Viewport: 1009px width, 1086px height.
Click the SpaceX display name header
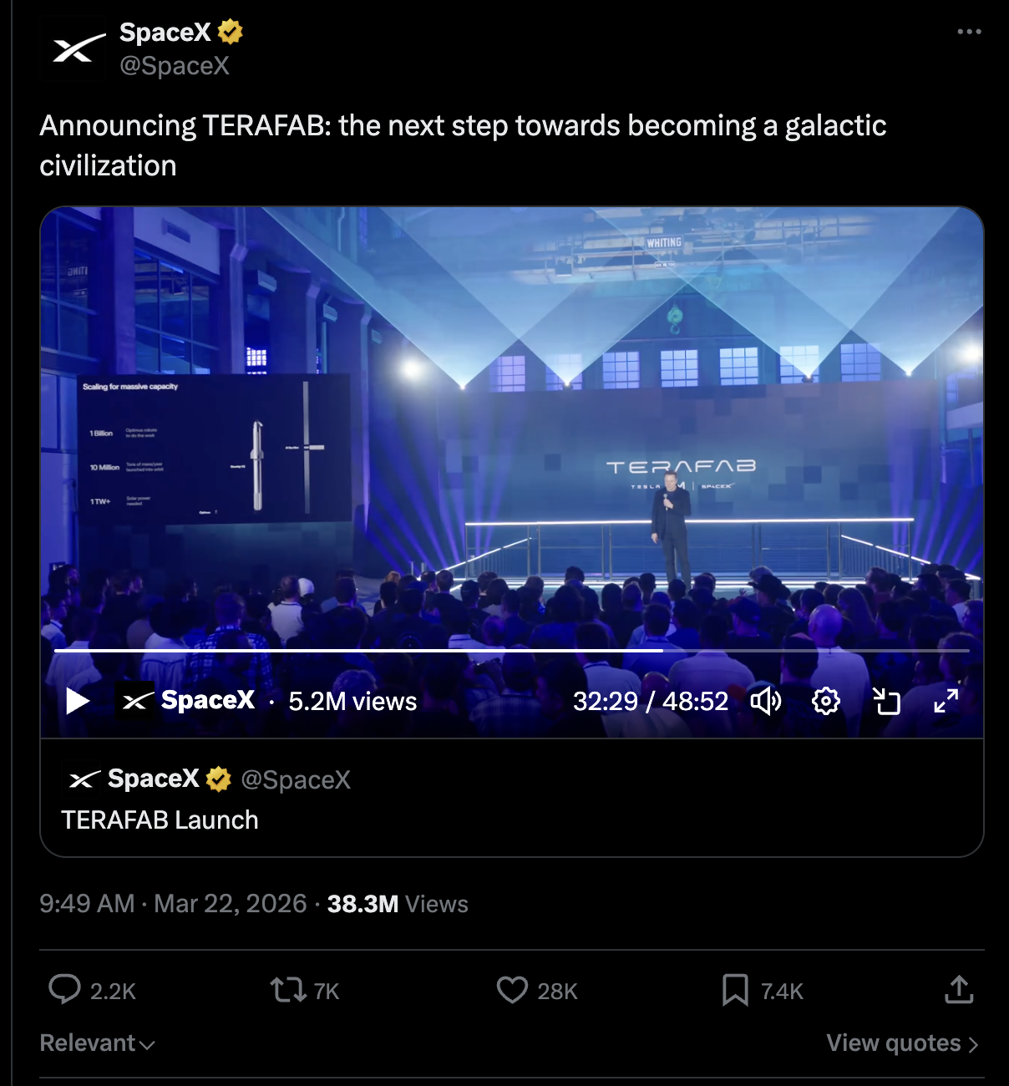pos(165,33)
